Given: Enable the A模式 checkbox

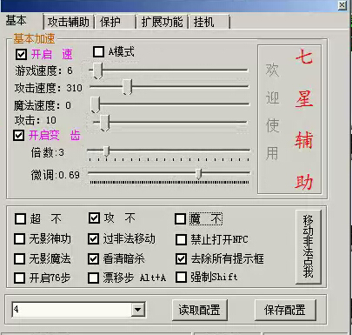Looking at the screenshot, I should pos(98,52).
